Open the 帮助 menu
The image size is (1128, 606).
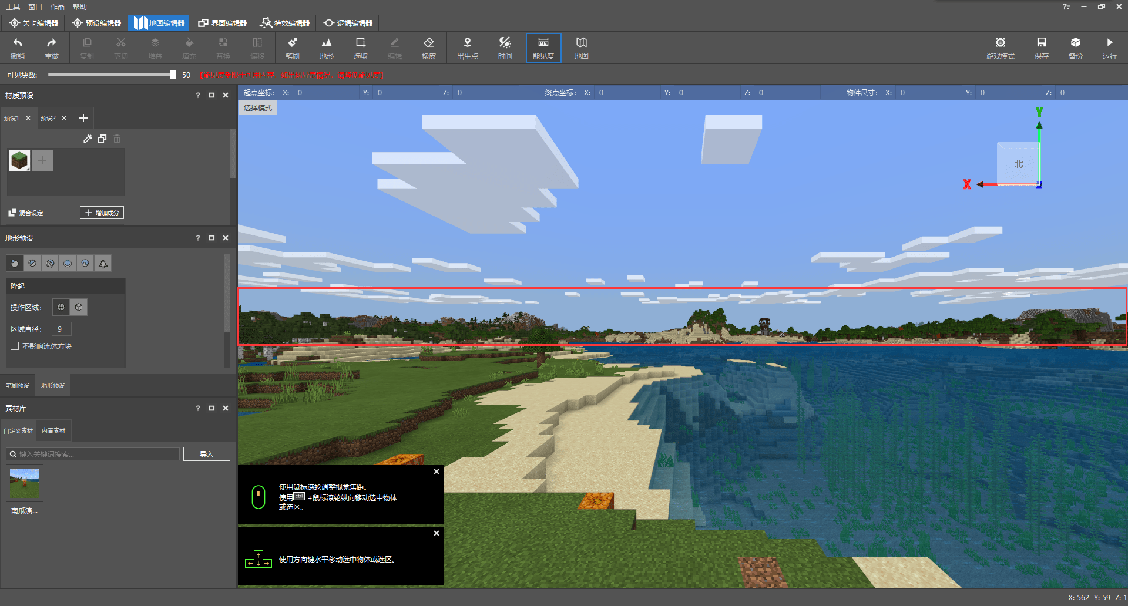(80, 6)
